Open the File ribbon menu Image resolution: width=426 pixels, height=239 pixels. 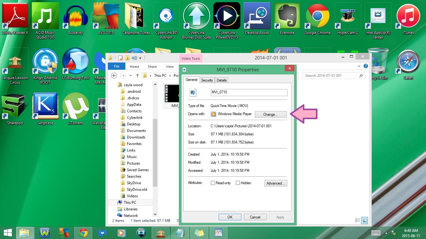point(116,66)
